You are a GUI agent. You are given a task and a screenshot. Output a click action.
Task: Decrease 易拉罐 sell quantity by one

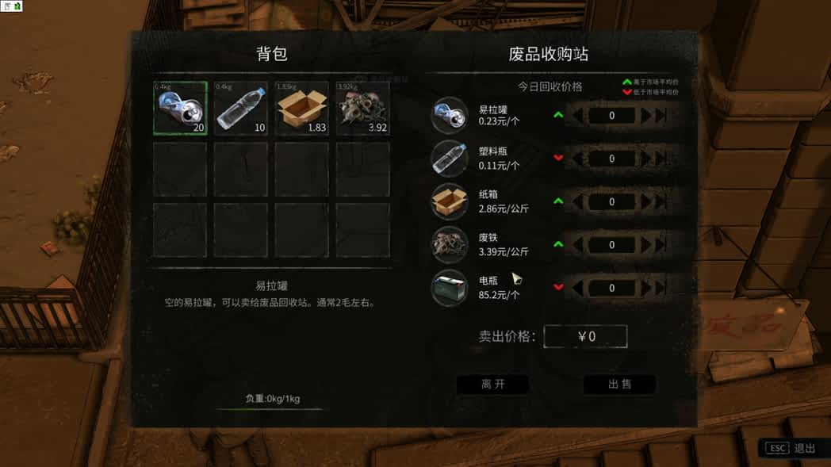pyautogui.click(x=578, y=116)
